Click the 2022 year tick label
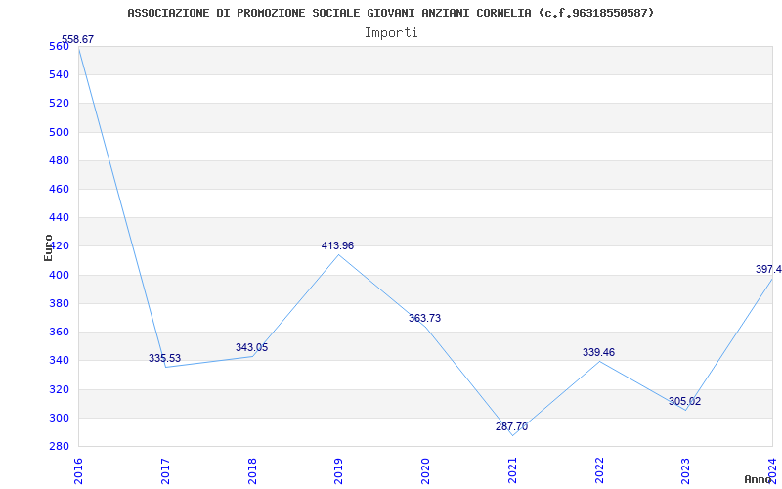Screen dimensions: 782x489 [x=599, y=469]
